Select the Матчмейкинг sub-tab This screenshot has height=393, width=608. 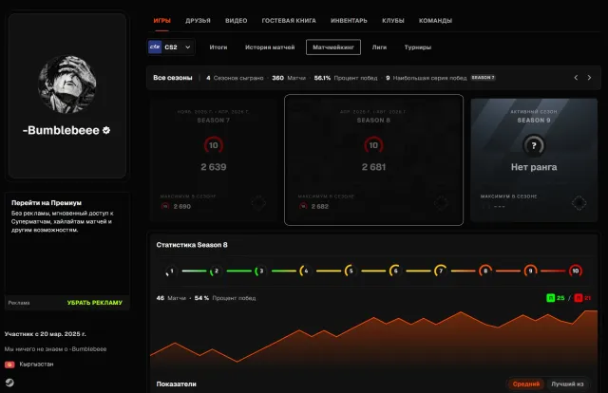pos(333,47)
